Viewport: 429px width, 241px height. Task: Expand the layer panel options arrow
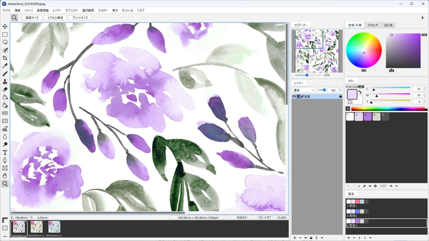[x=322, y=238]
